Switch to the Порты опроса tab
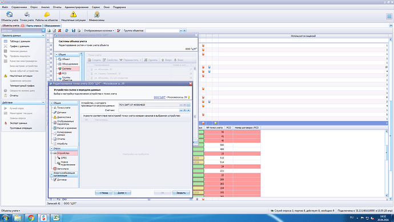This screenshot has height=222, width=394. pos(34,26)
